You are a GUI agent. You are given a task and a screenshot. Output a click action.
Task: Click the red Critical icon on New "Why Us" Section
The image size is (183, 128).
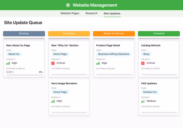pos(53,63)
